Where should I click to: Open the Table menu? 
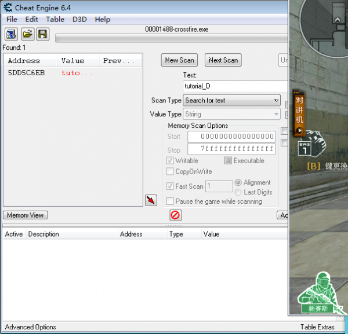point(55,20)
